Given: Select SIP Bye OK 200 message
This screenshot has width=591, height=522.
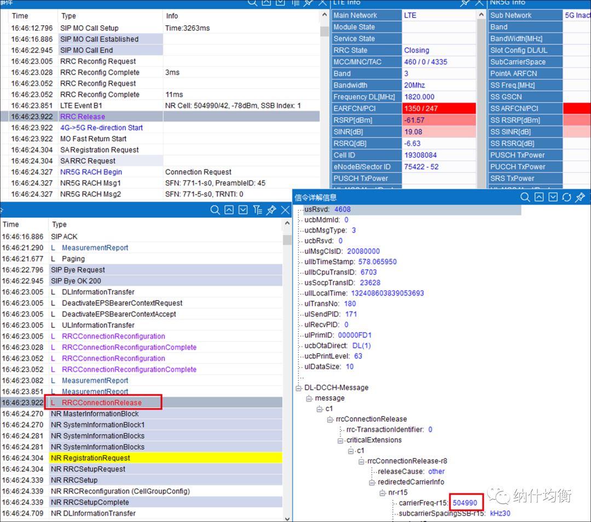Looking at the screenshot, I should pyautogui.click(x=141, y=281).
